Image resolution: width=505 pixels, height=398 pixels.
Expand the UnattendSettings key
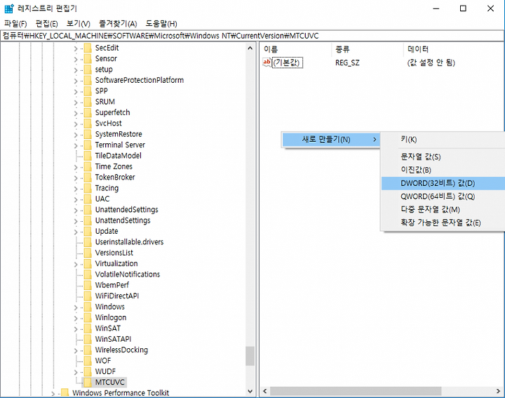pyautogui.click(x=76, y=221)
